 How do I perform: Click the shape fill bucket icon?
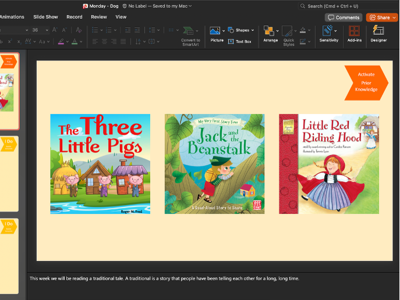pos(303,30)
